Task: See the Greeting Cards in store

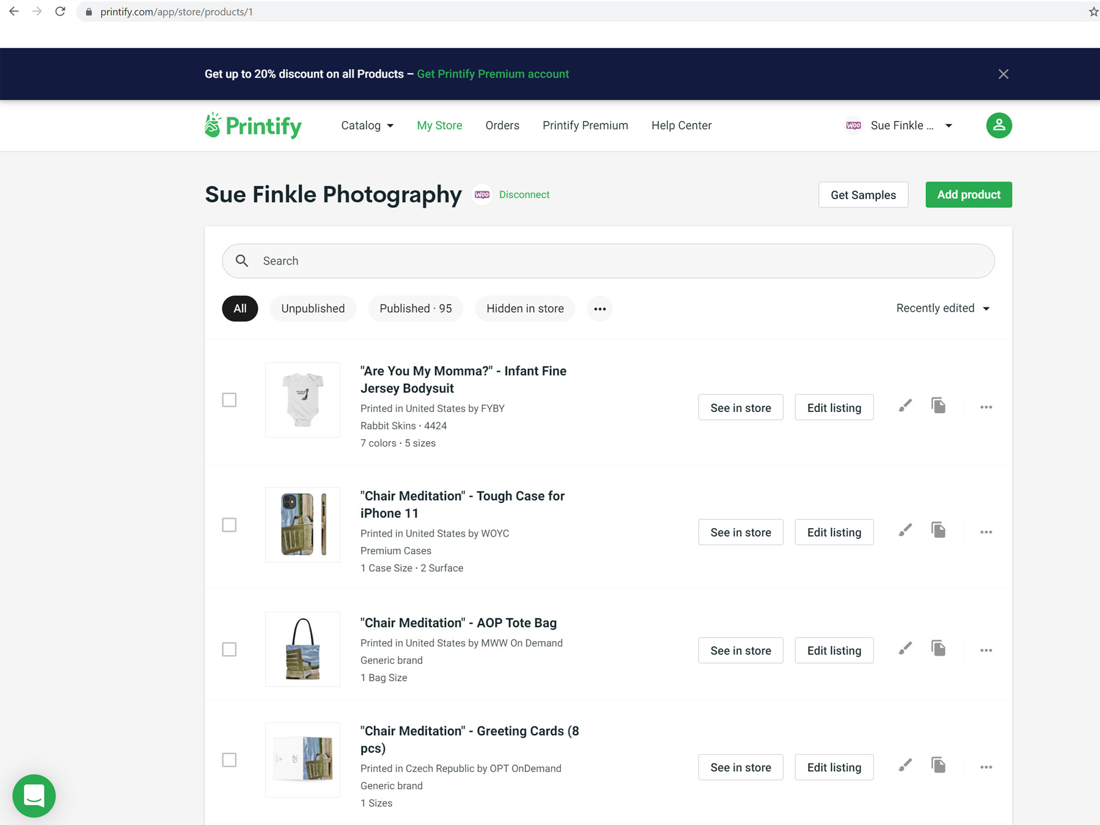Action: click(x=741, y=767)
